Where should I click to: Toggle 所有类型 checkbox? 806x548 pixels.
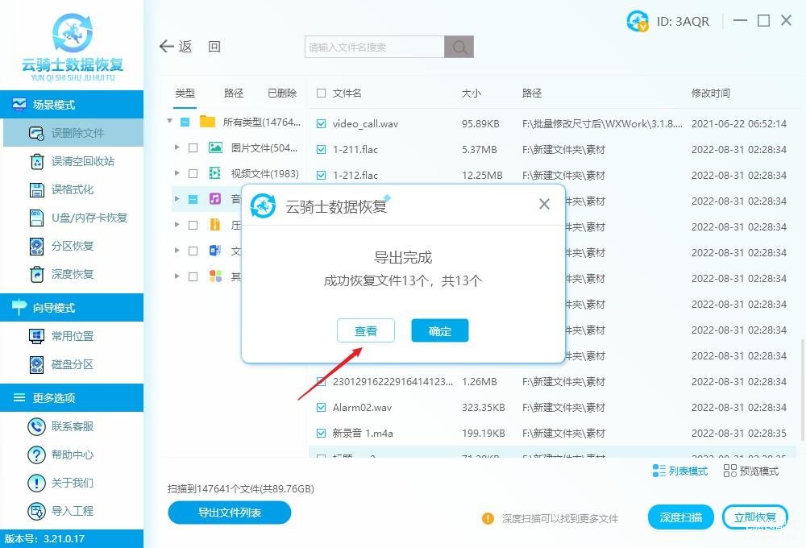(185, 122)
